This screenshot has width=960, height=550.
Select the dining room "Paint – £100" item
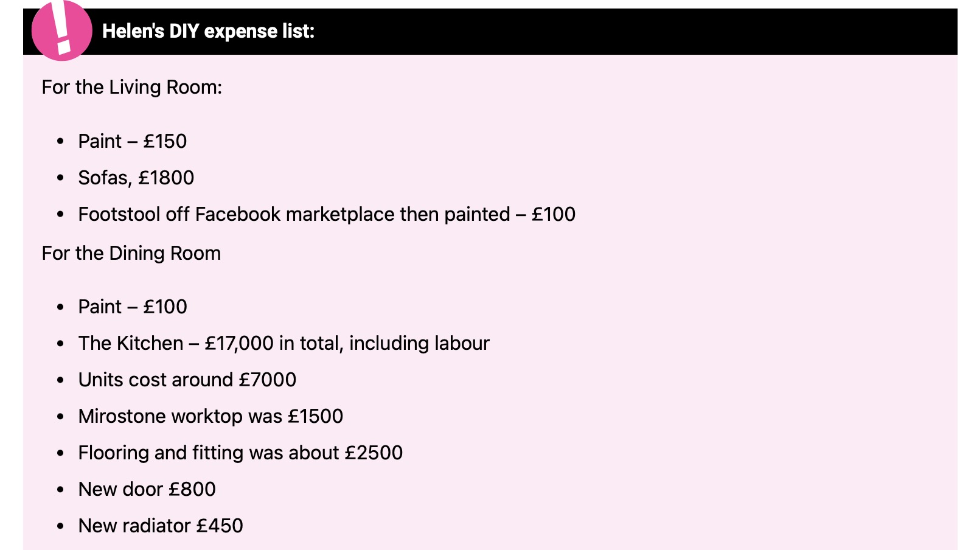pos(132,307)
